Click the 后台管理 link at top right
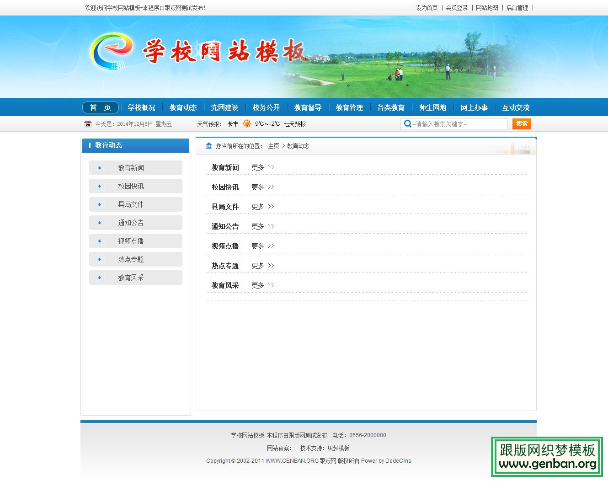This screenshot has width=608, height=481. [517, 8]
